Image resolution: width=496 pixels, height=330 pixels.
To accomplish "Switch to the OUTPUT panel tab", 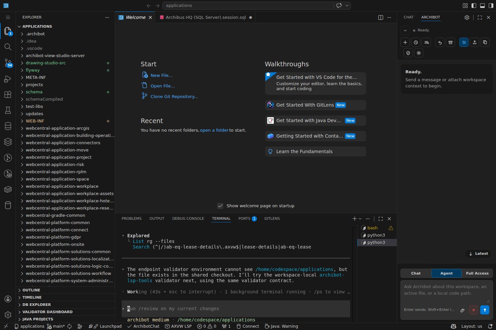I will (157, 218).
